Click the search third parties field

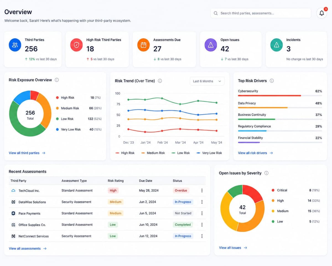tap(261, 13)
